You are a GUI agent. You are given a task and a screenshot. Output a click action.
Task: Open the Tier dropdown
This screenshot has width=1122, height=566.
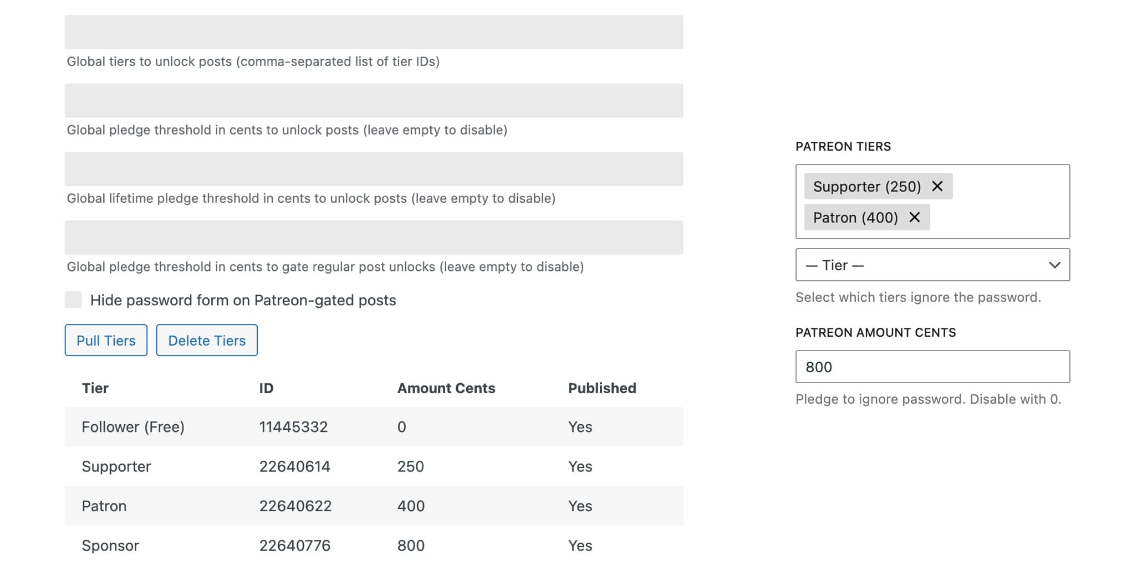932,265
